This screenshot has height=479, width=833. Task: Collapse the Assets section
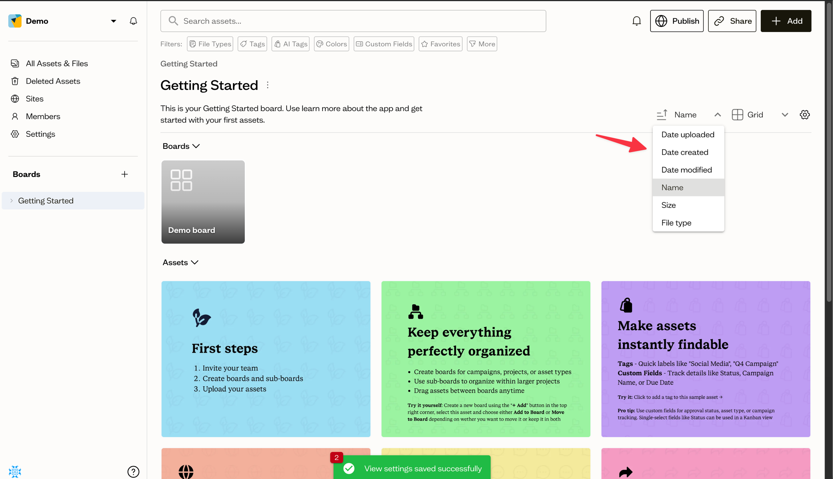180,262
